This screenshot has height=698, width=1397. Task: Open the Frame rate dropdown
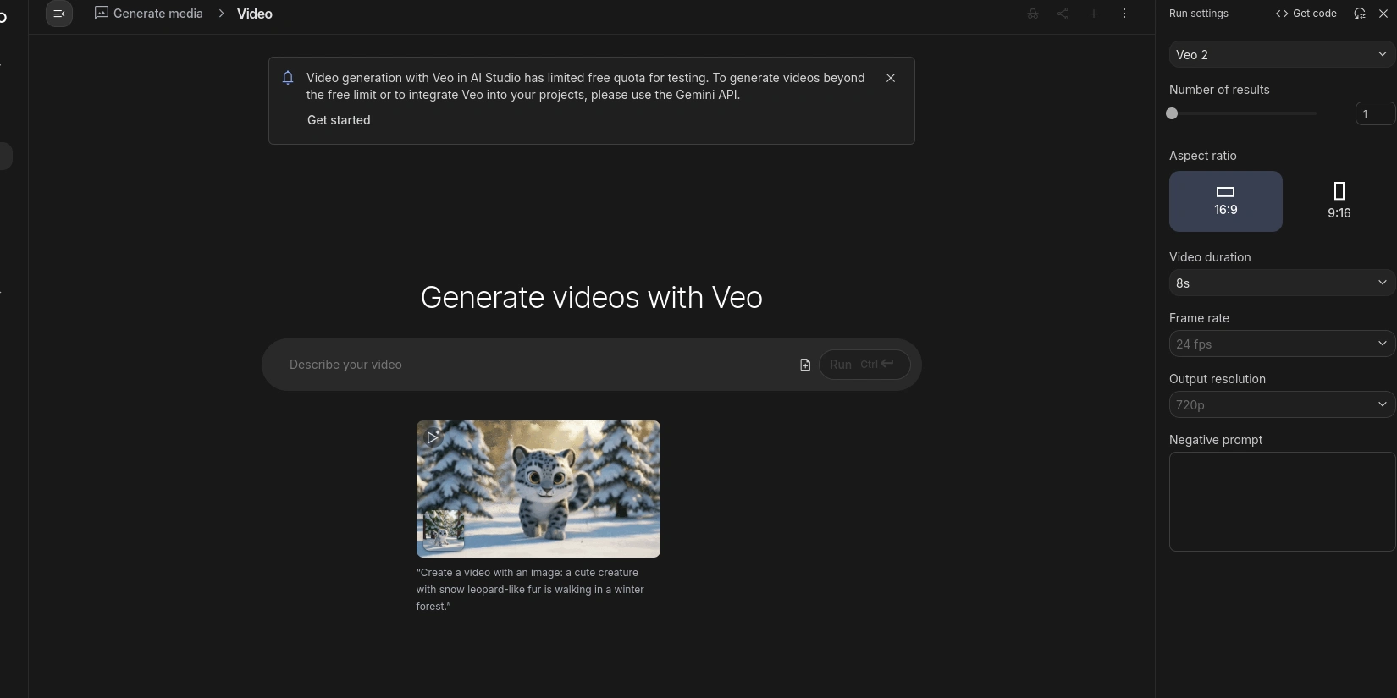click(1280, 344)
